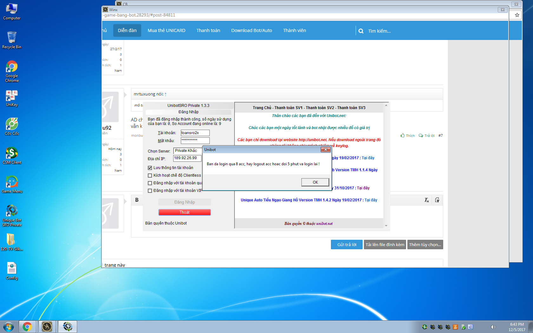
Task: Open the Config file on the desktop
Action: click(x=12, y=271)
